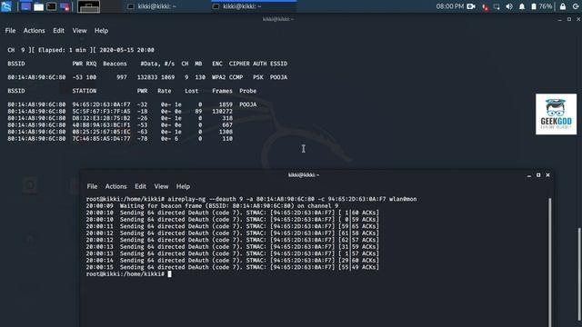Close the front aireplay terminal window
The width and height of the screenshot is (582, 327).
(547, 175)
